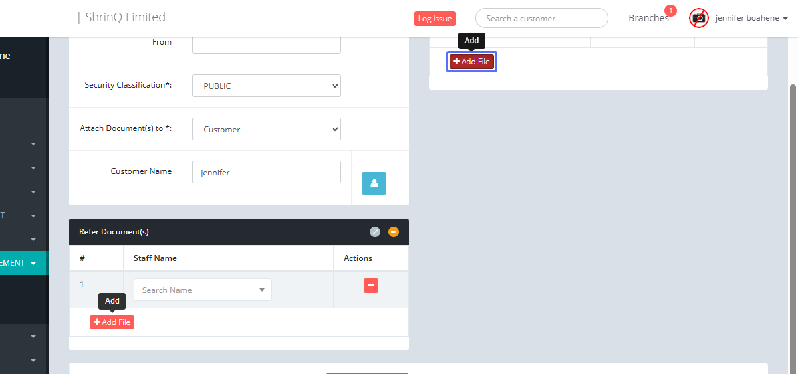Open the jennifer boahene user menu
798x374 pixels.
(751, 18)
